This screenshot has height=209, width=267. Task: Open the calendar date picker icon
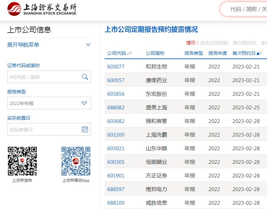point(85,130)
